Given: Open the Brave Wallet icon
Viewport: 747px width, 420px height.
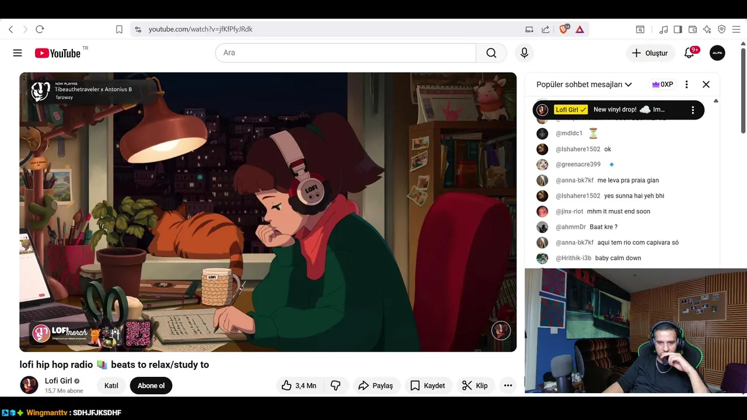Looking at the screenshot, I should (693, 29).
